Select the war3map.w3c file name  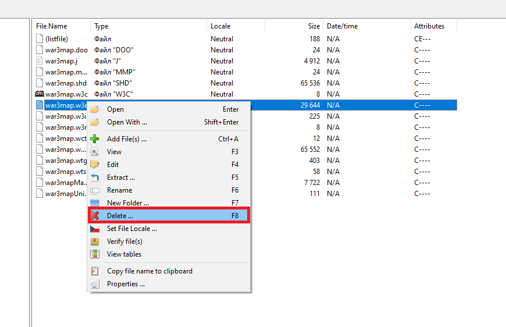[66, 94]
